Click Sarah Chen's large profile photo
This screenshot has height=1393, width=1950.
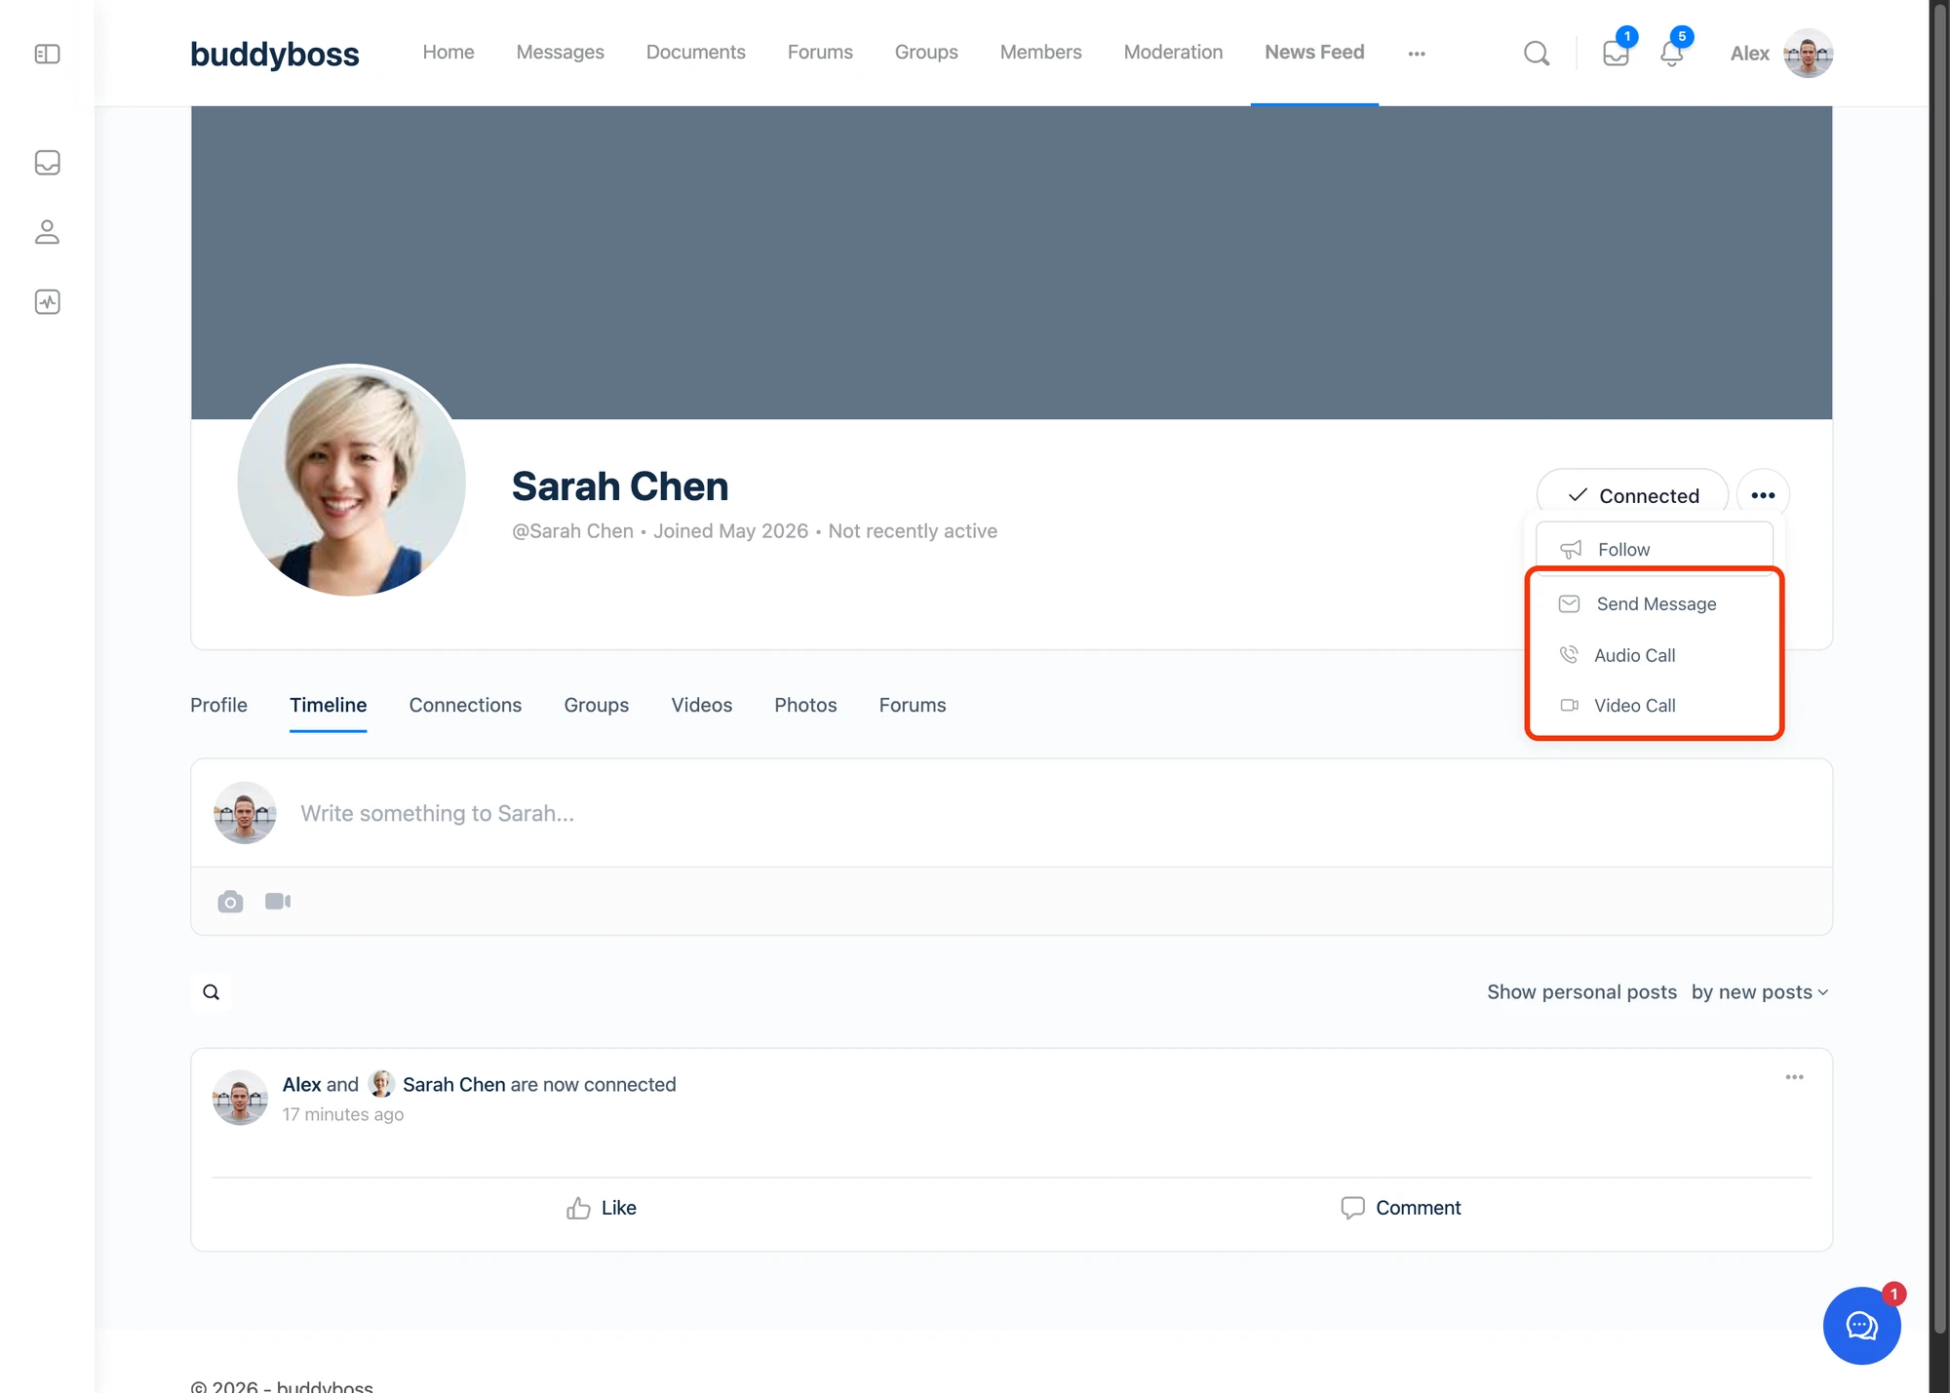pos(351,482)
